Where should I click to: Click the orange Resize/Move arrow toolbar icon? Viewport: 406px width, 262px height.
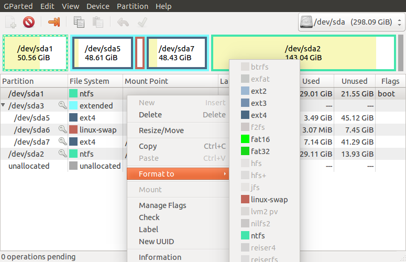click(x=54, y=22)
